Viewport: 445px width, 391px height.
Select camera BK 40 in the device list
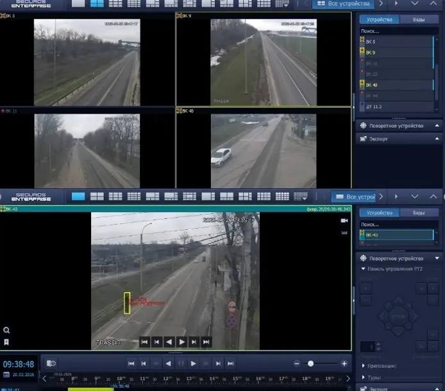click(371, 85)
